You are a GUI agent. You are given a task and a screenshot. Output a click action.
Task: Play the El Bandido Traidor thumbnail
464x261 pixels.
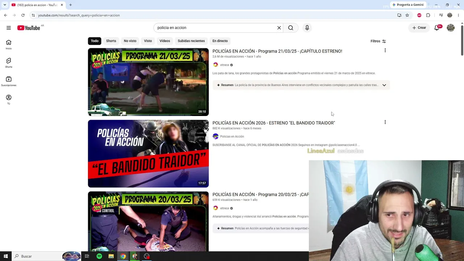148,154
